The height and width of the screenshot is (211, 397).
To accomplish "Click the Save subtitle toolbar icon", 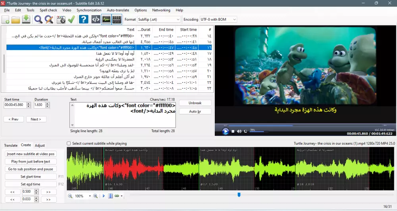I will (x=26, y=19).
